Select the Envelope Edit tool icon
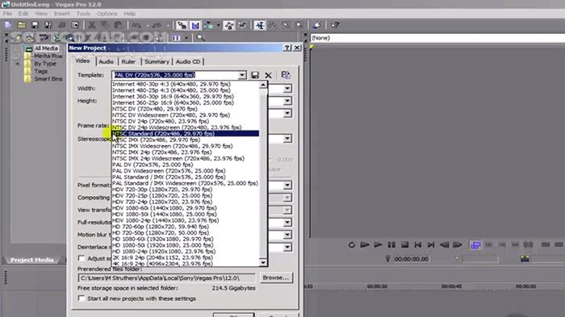Viewport: 565px width, 317px height. coord(273,25)
